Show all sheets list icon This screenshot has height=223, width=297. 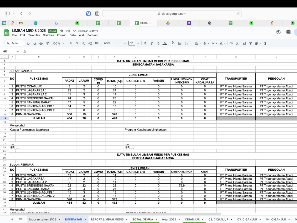(x=20, y=219)
